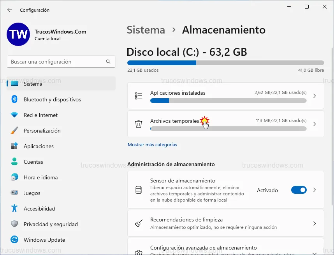Open the Juegos gamepad icon
Image resolution: width=334 pixels, height=255 pixels.
click(x=14, y=193)
